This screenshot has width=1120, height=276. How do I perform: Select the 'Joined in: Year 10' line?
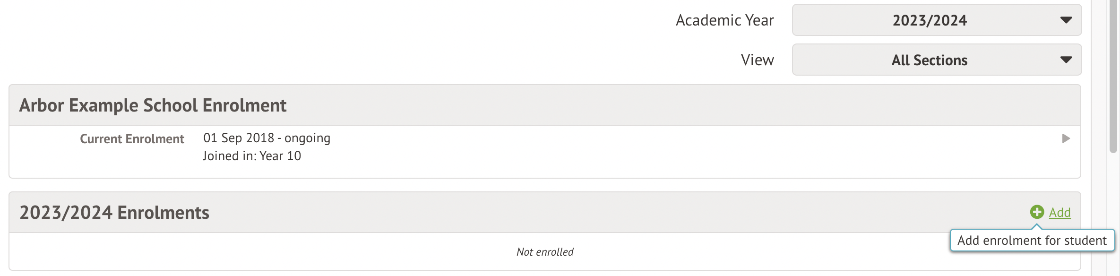tap(252, 156)
